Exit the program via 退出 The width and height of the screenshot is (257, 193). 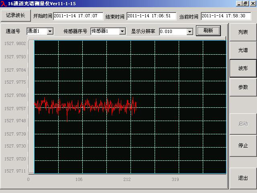coord(243,178)
